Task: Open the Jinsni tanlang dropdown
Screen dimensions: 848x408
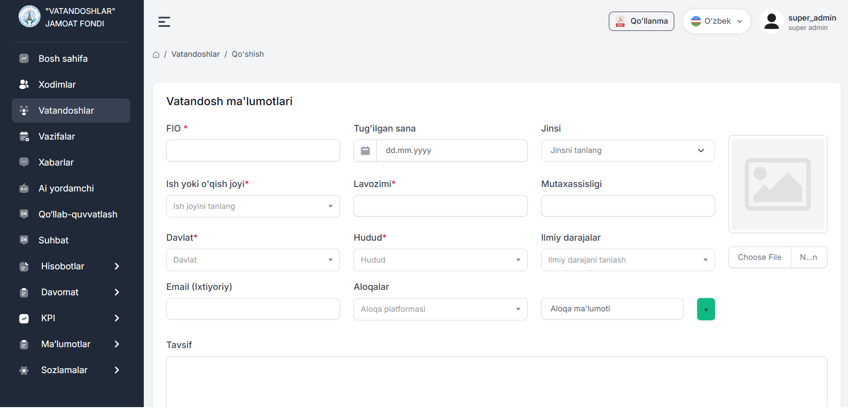Action: [x=627, y=151]
